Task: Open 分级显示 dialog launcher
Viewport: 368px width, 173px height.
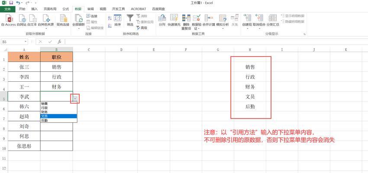Action: (304, 34)
